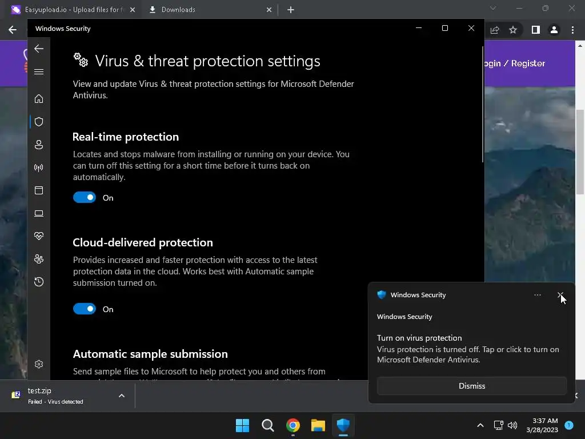The height and width of the screenshot is (439, 585).
Task: Turn off Cloud-delivered protection toggle
Action: [85, 309]
